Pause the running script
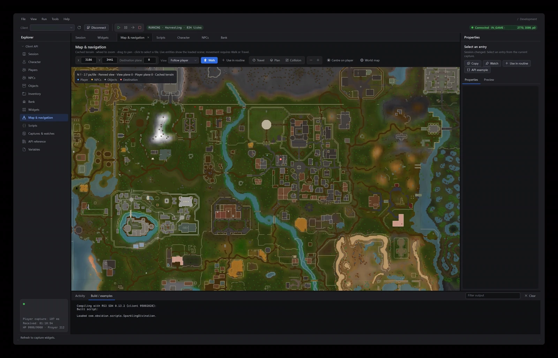 point(126,28)
